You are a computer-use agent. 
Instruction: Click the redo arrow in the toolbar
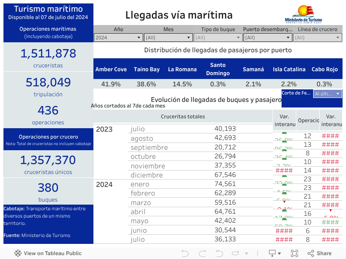coord(202,253)
